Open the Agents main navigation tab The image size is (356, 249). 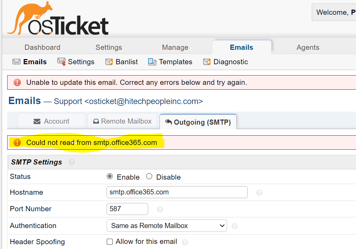(308, 47)
